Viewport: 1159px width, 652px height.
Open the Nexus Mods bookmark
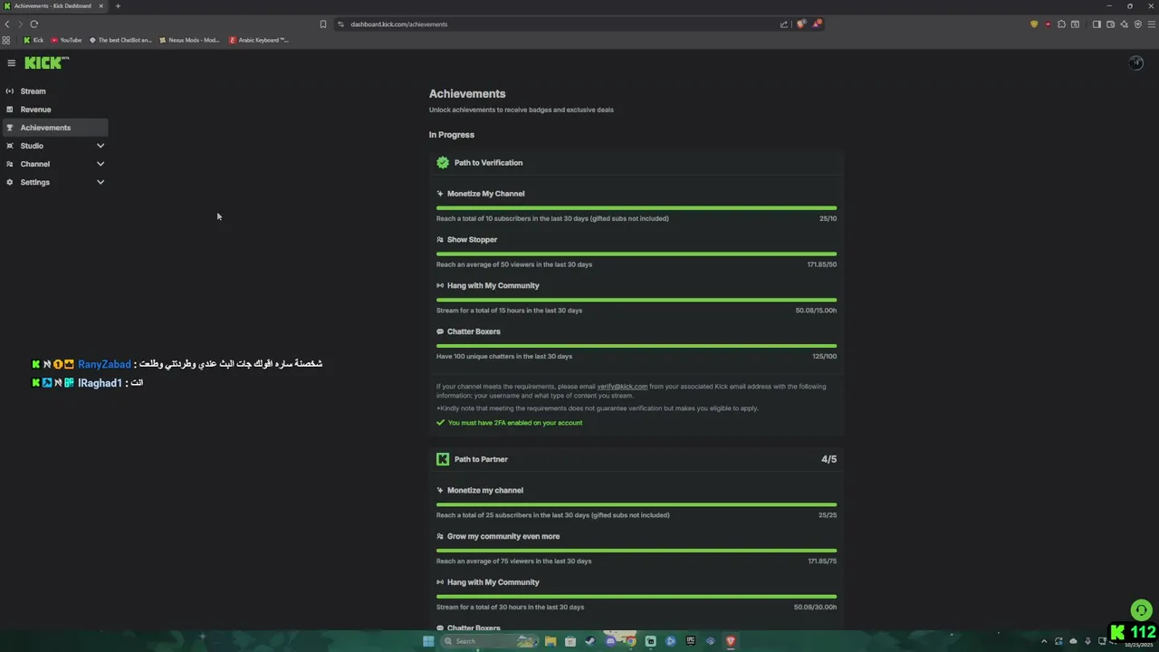click(x=189, y=40)
